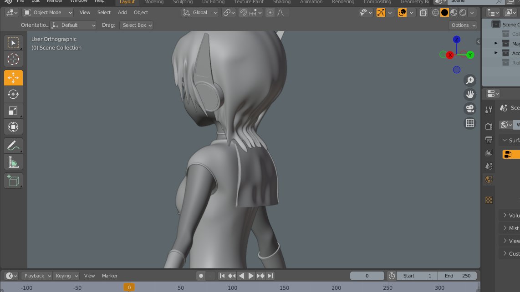Viewport: 520px width, 292px height.
Task: Open the Object Mode dropdown
Action: pyautogui.click(x=48, y=13)
